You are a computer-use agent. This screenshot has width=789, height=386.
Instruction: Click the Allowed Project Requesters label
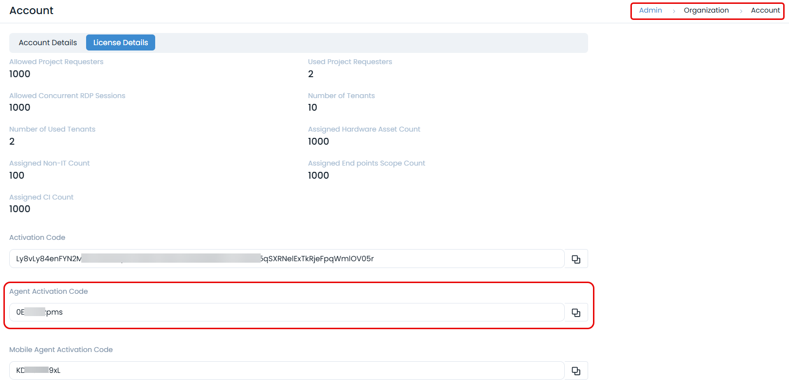[x=56, y=62]
